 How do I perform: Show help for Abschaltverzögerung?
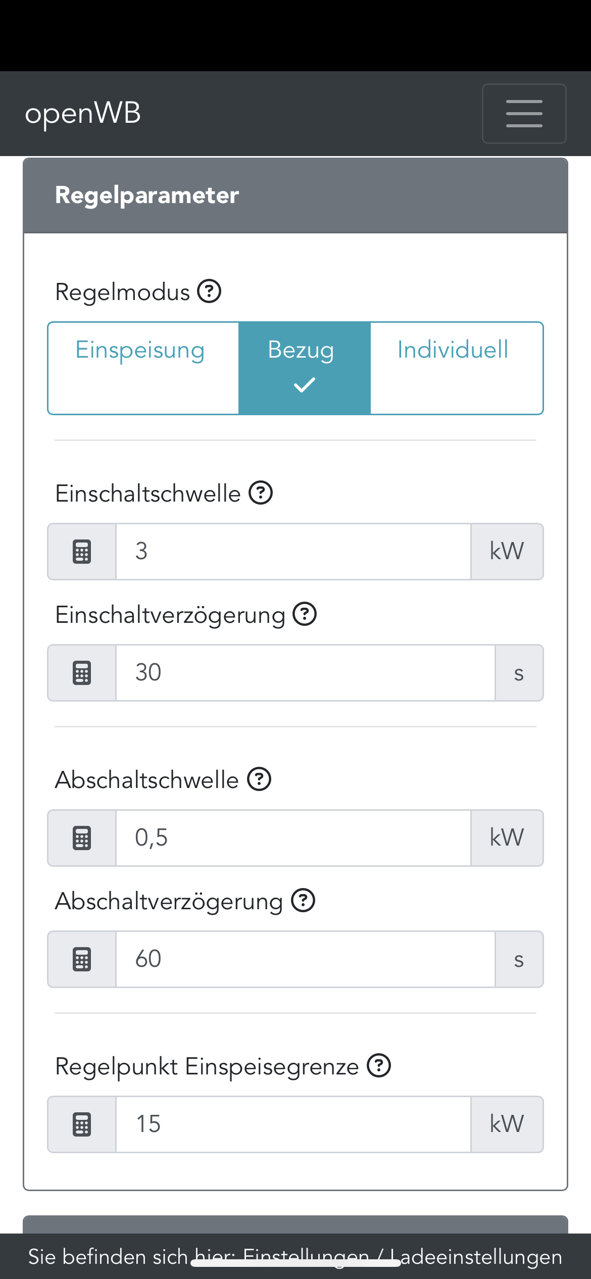303,901
